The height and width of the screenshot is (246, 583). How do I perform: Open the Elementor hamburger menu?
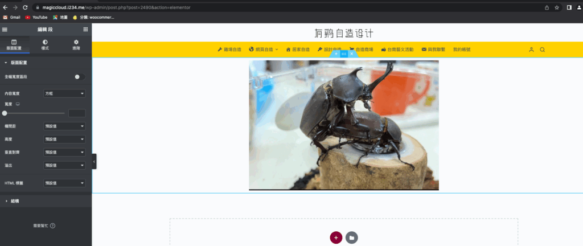5,29
